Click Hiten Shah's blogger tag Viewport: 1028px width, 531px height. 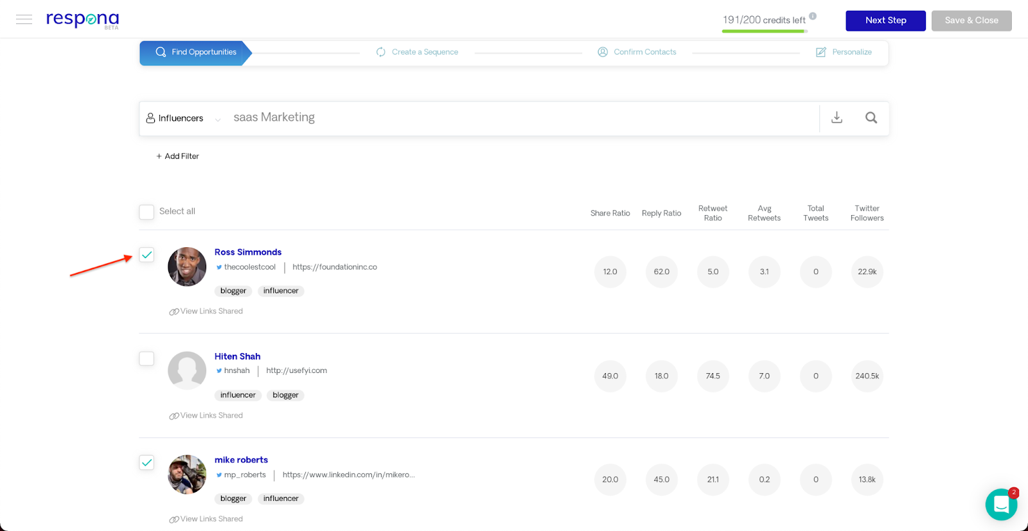coord(285,395)
